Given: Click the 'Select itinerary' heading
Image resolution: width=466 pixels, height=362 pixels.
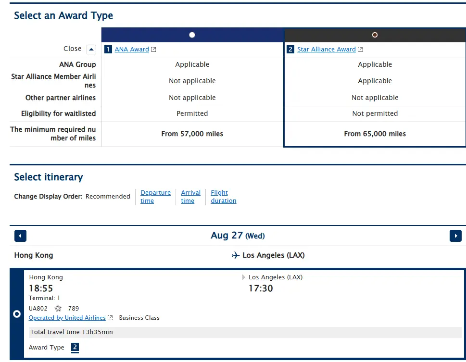Looking at the screenshot, I should (49, 177).
